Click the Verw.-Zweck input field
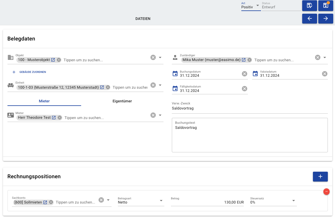The width and height of the screenshot is (335, 219). [250, 108]
